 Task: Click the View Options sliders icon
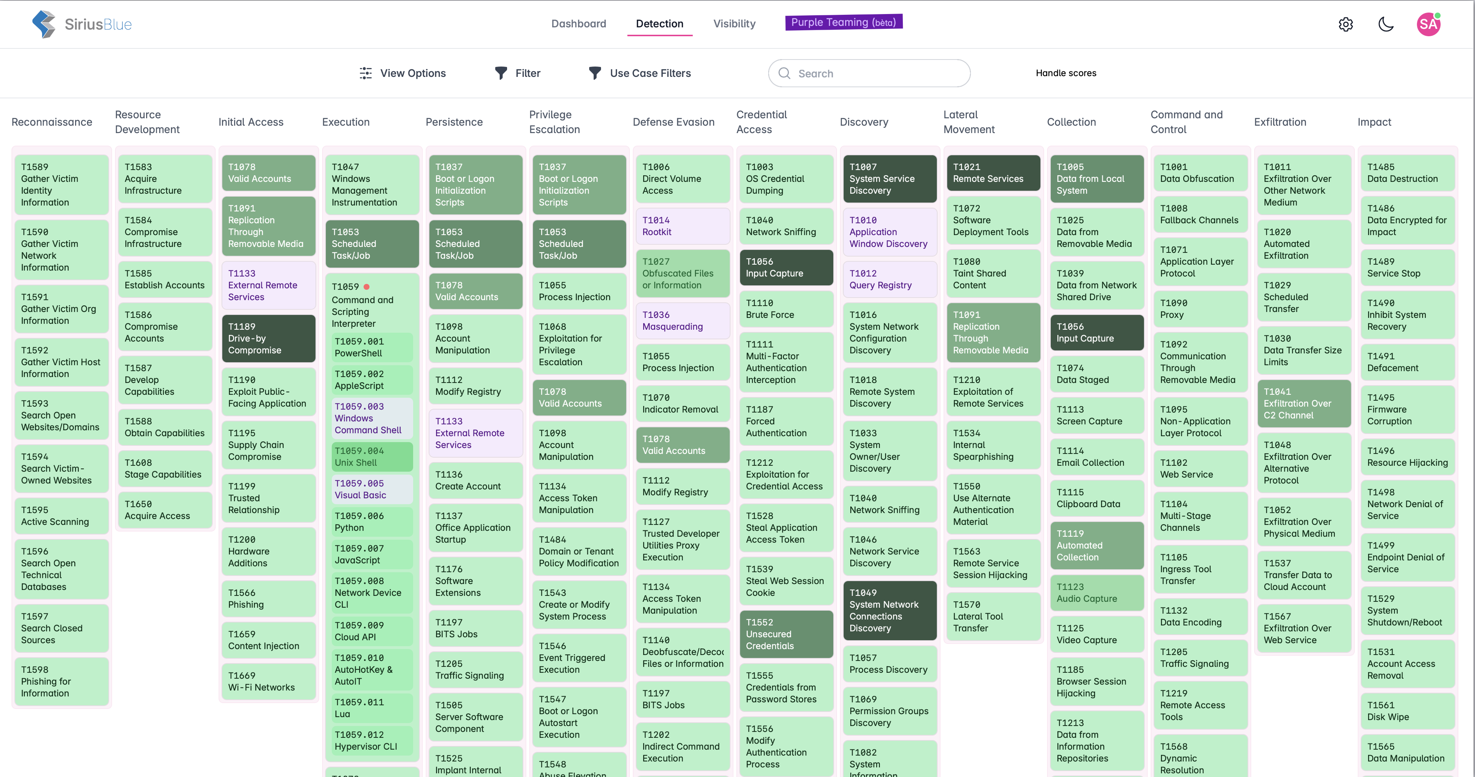coord(365,73)
